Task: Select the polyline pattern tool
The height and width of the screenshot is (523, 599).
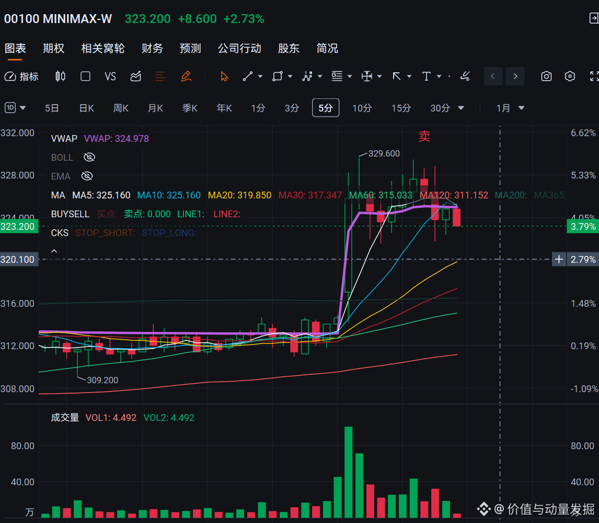Action: coord(307,76)
